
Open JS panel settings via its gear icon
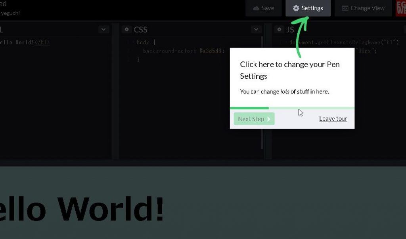(x=279, y=29)
